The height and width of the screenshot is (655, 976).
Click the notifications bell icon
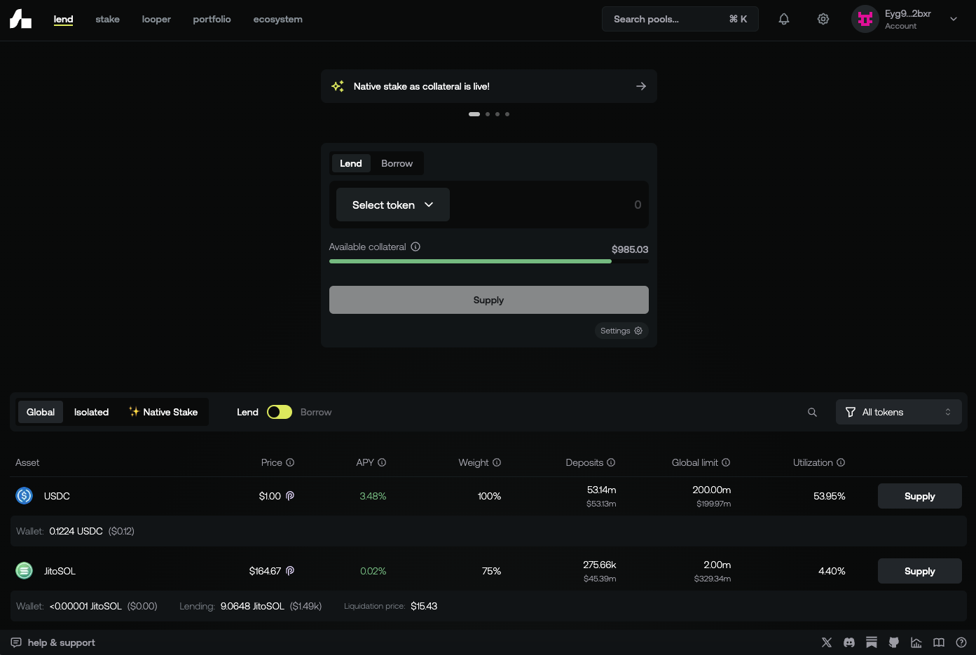click(784, 20)
